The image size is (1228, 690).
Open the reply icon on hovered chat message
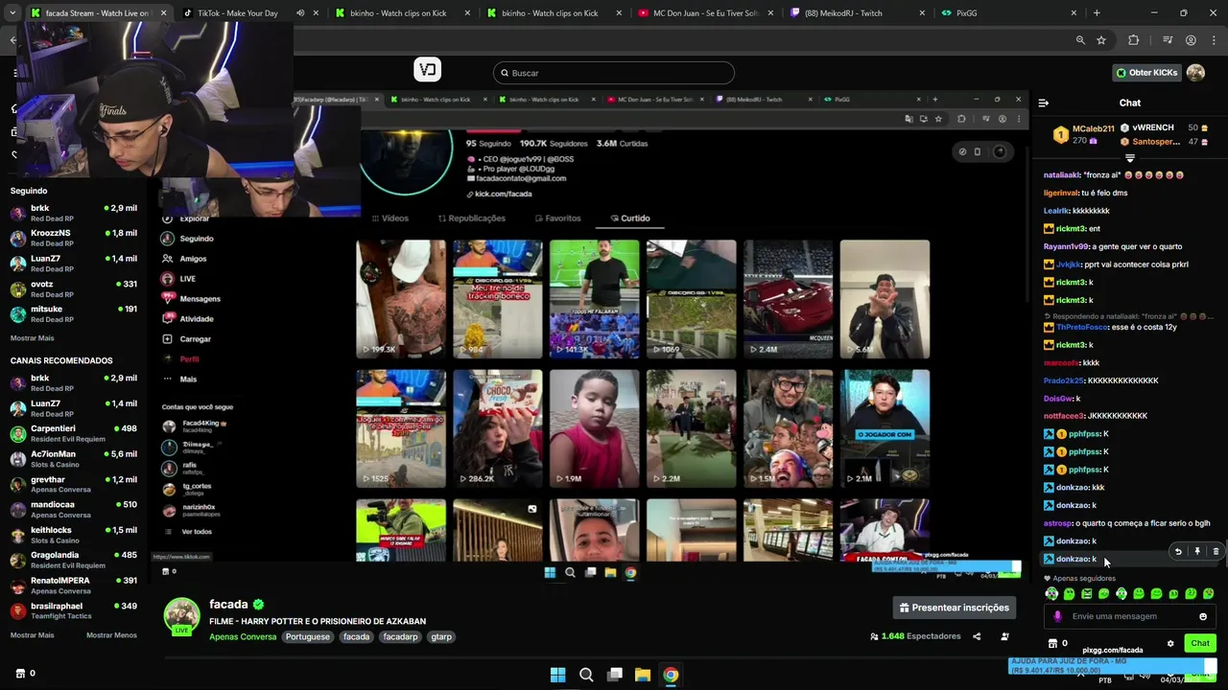click(1178, 551)
